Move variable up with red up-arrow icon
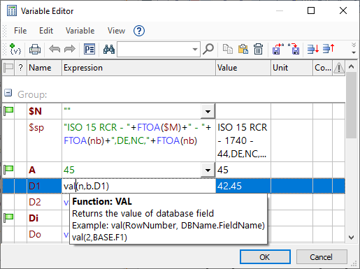The width and height of the screenshot is (360, 269). coord(329,49)
